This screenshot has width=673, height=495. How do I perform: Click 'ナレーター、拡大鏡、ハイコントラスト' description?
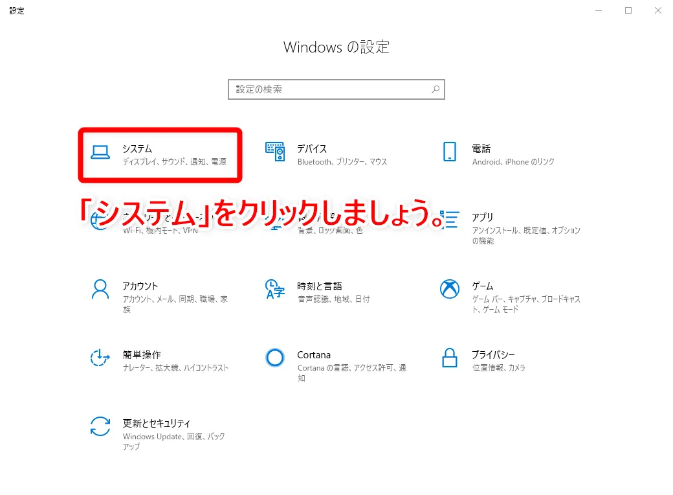click(x=175, y=368)
